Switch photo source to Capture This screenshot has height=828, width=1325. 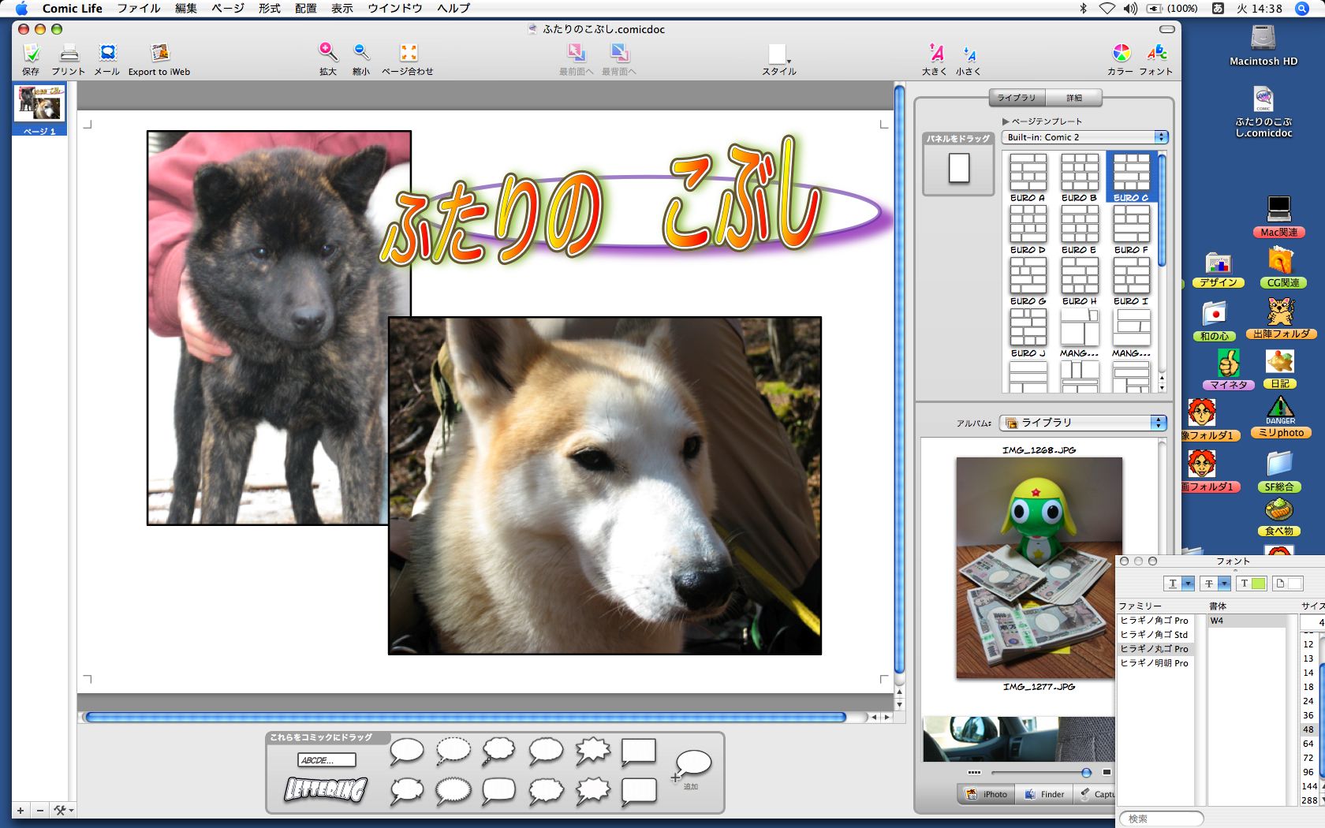(x=1095, y=794)
